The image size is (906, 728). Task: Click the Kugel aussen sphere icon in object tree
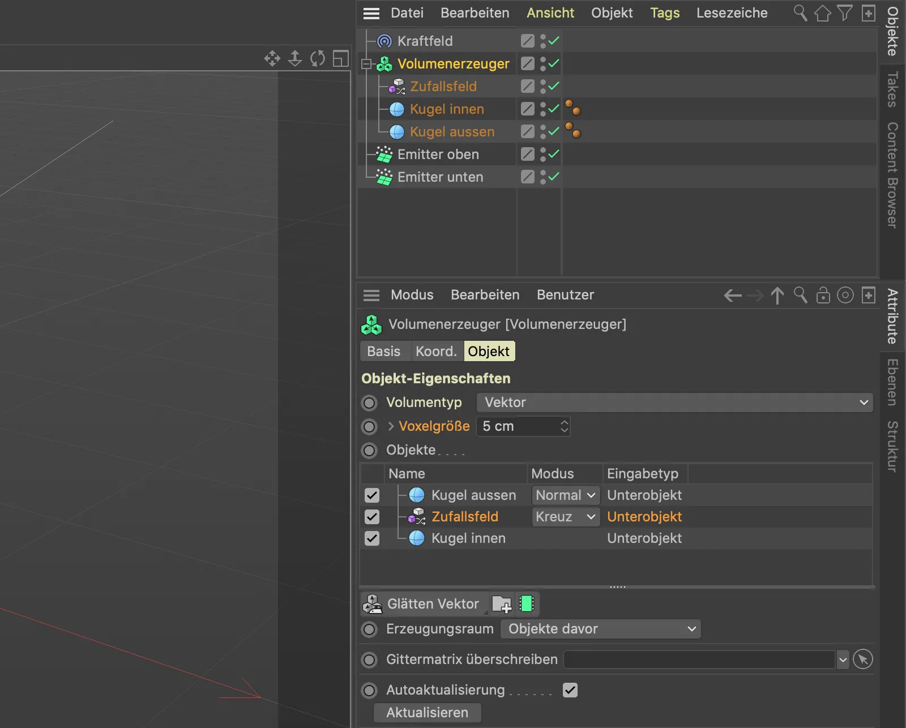397,132
